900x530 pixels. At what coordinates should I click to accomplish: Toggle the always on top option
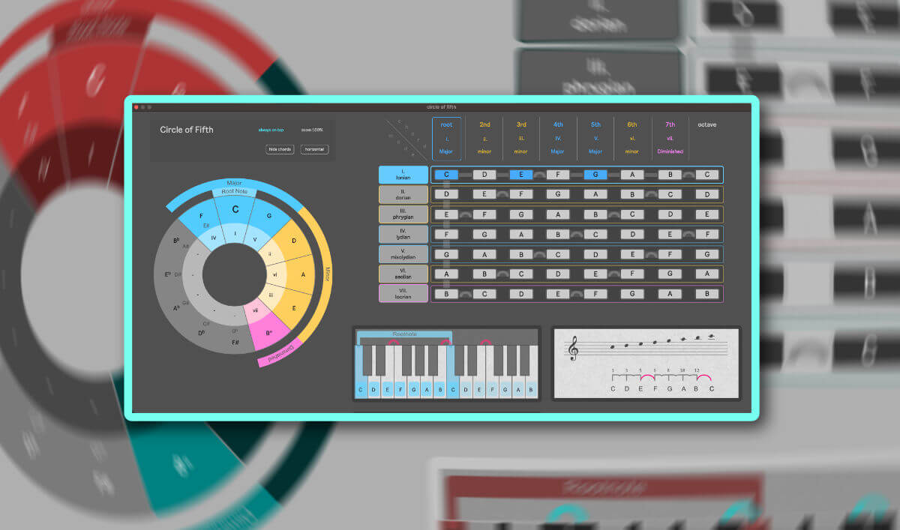[x=271, y=130]
